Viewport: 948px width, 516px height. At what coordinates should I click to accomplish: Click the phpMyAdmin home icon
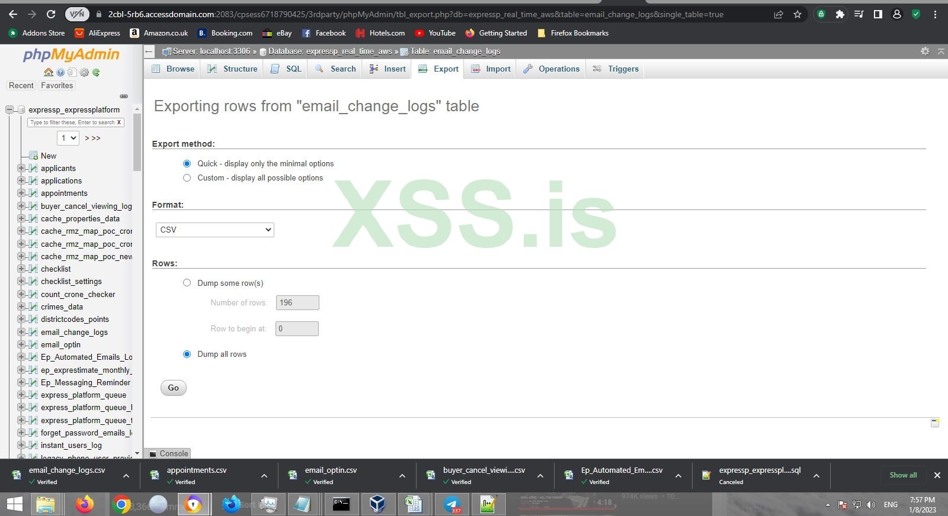[x=49, y=72]
